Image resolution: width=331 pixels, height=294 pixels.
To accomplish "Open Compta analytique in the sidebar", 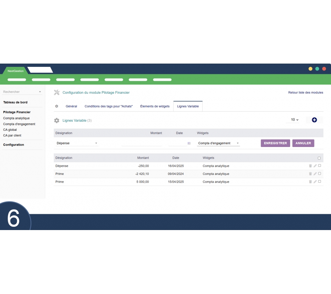I will point(17,118).
